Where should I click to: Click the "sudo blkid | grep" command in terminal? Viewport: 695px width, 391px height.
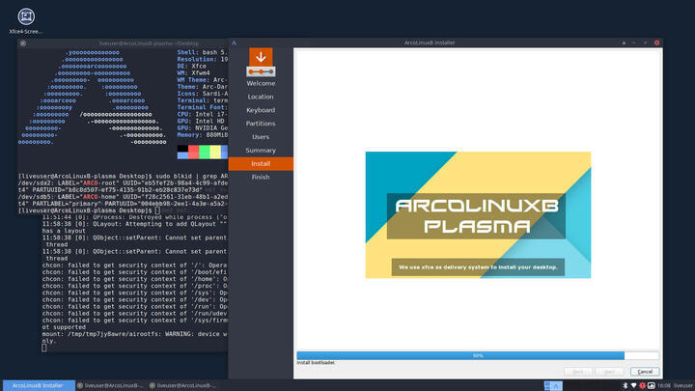click(x=181, y=176)
